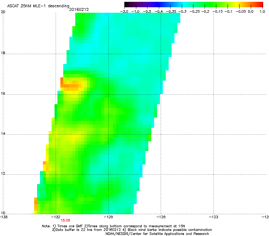This screenshot has width=269, height=236.
Task: Click the note line starting 'Note: 1) Times are GMT'
Action: pyautogui.click(x=113, y=226)
